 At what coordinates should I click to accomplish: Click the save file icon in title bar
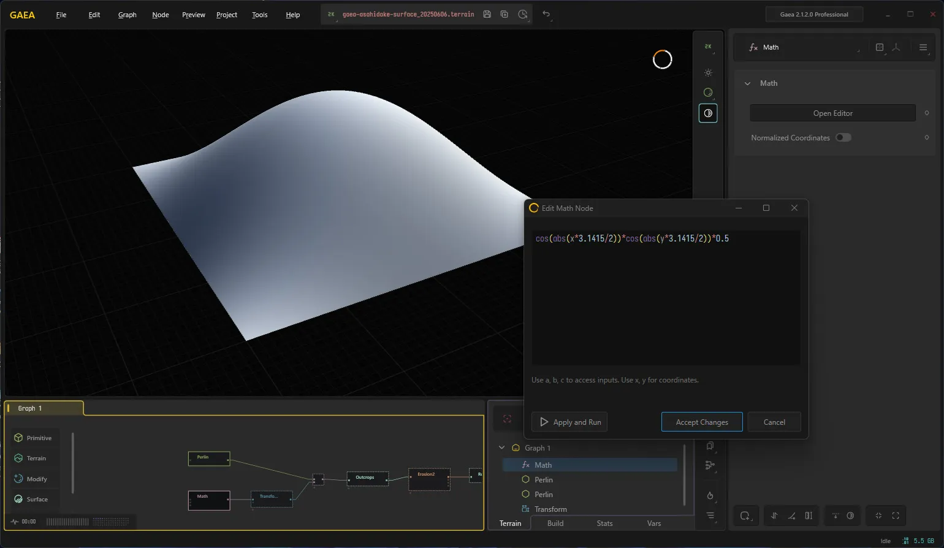487,14
